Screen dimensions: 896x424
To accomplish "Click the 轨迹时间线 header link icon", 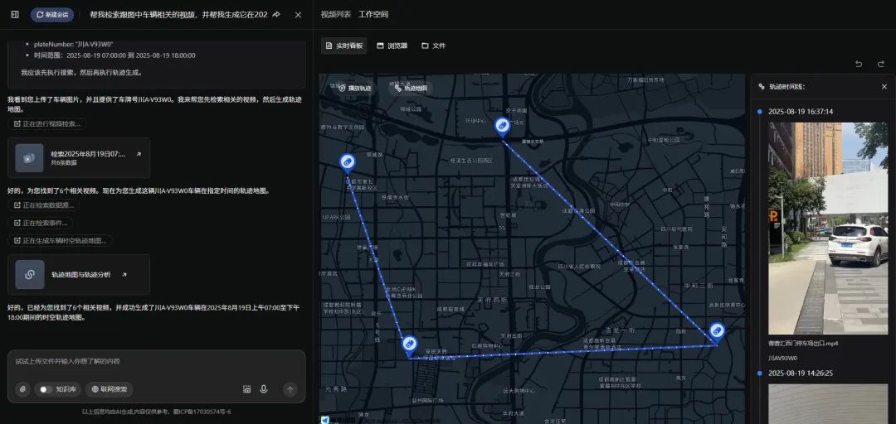I will click(x=761, y=87).
